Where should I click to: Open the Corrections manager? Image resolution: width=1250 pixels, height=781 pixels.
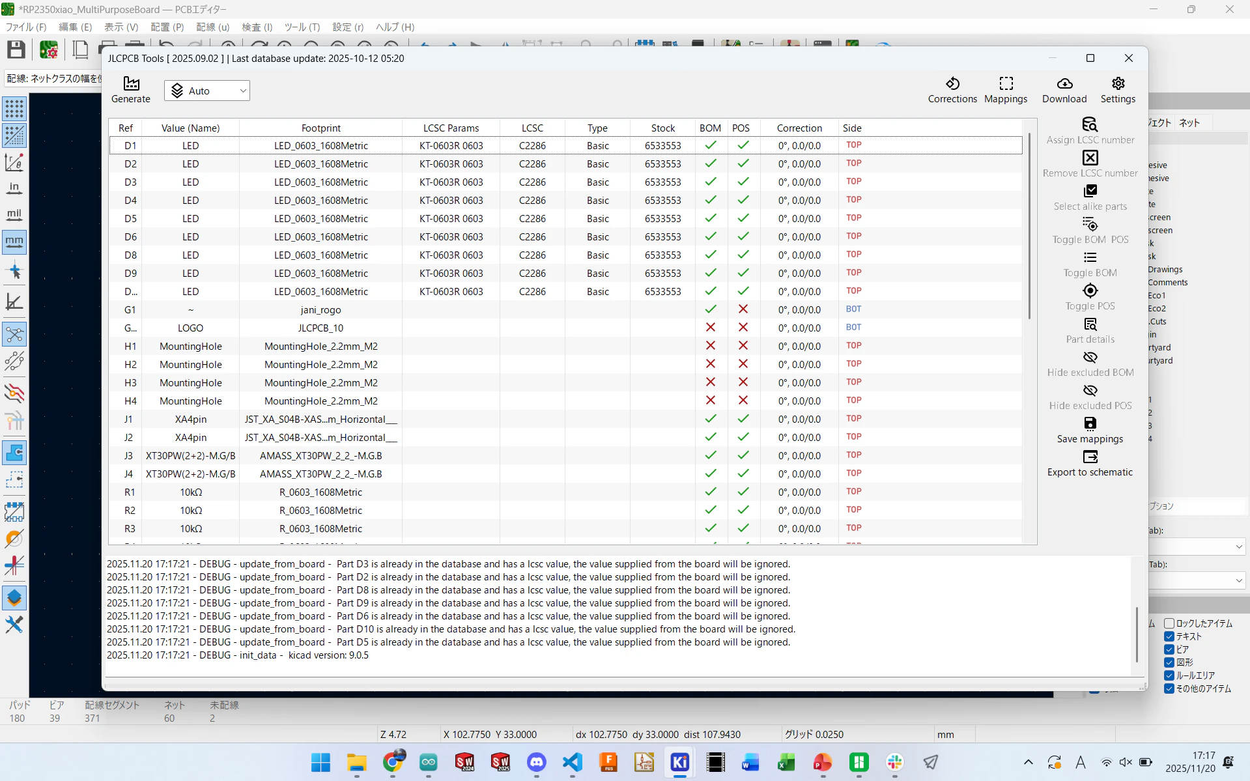(952, 90)
